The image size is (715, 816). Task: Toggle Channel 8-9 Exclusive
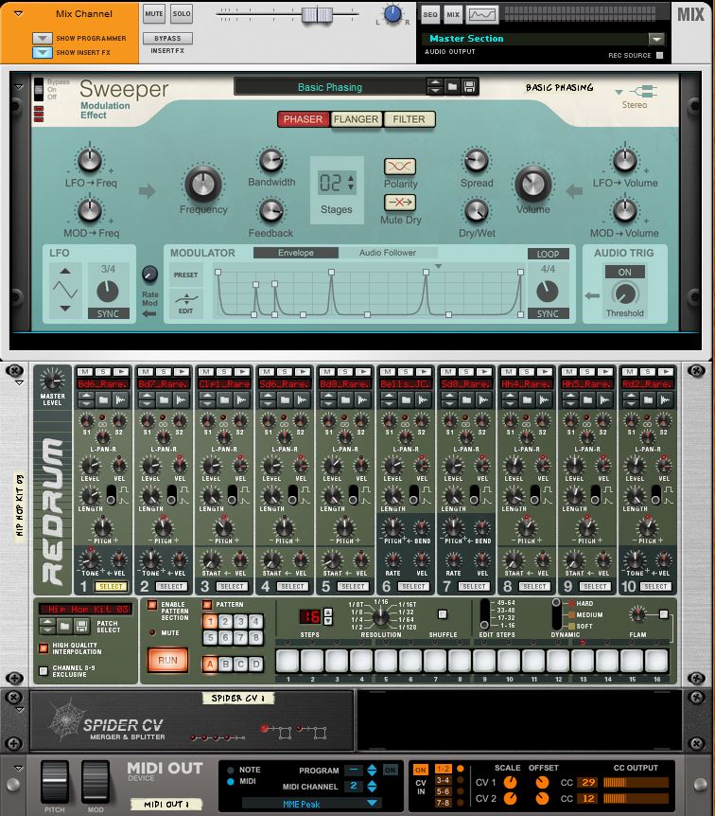44,671
